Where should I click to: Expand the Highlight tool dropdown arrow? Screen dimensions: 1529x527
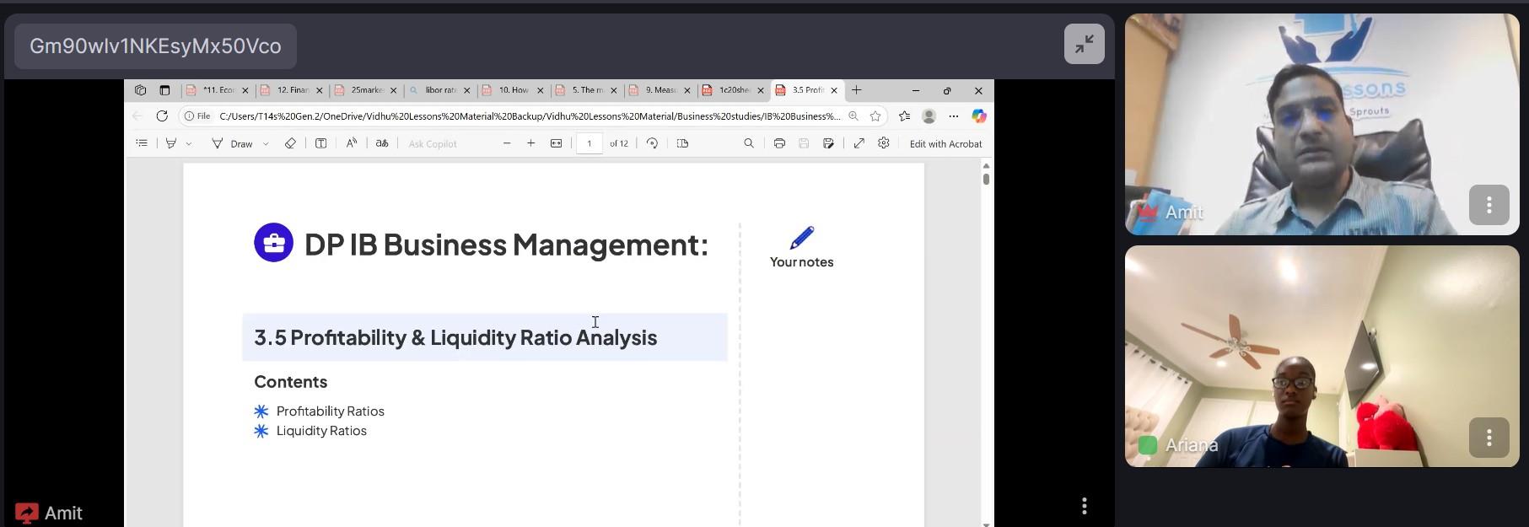tap(189, 144)
